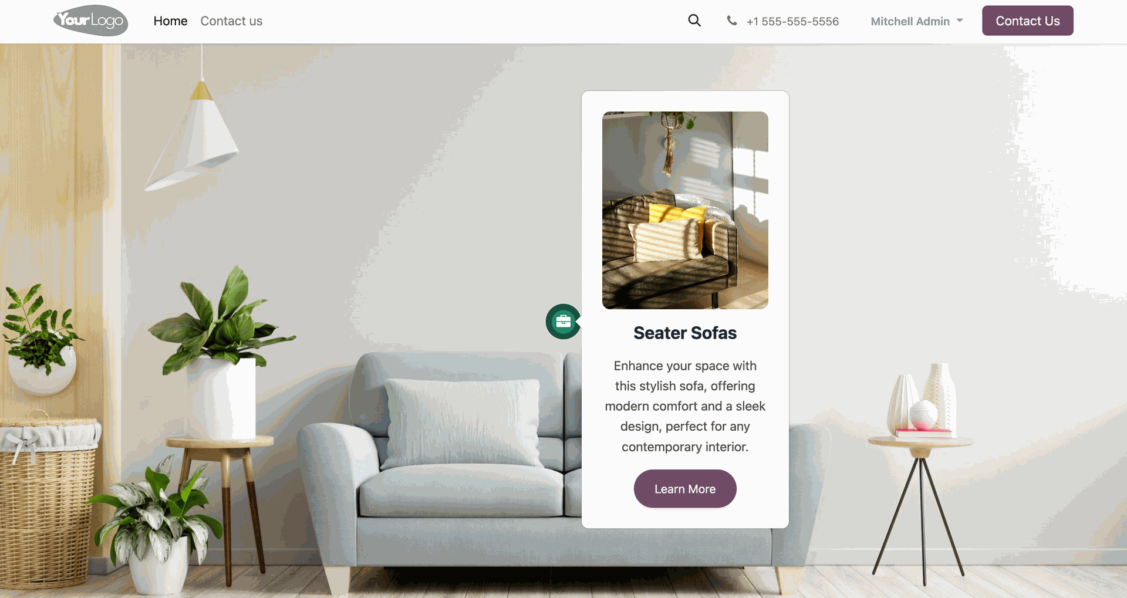Click the caret arrow beside Mitchell Admin
The height and width of the screenshot is (598, 1127).
[x=960, y=21]
